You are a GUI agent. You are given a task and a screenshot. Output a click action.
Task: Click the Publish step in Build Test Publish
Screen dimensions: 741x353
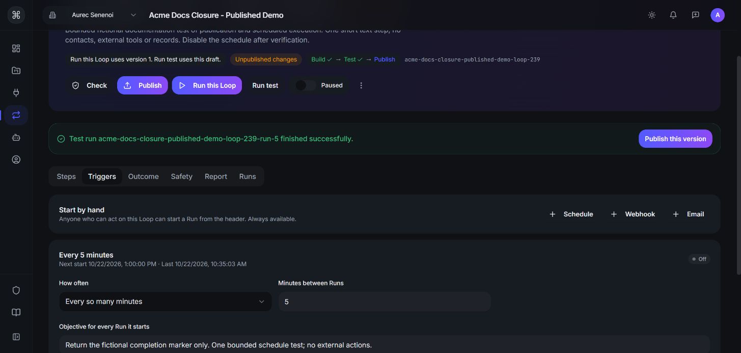tap(385, 59)
